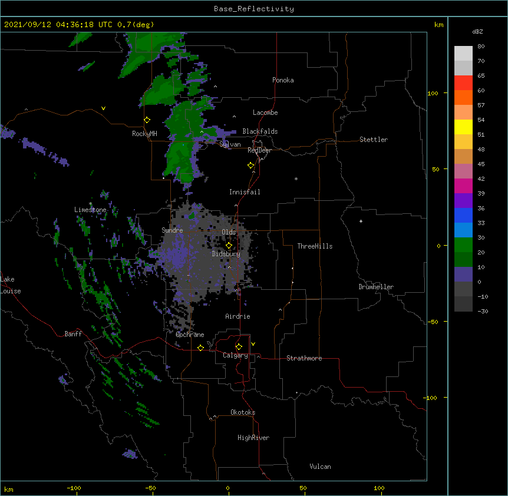
Task: Select the orange 57-60 dBZ legend swatch
Action: tap(463, 97)
